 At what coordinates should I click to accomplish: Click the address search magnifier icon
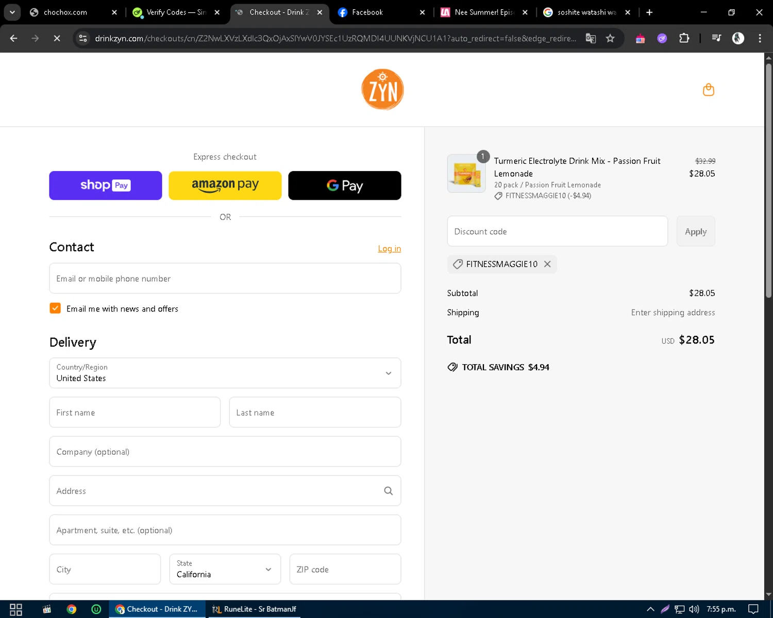[x=389, y=491]
